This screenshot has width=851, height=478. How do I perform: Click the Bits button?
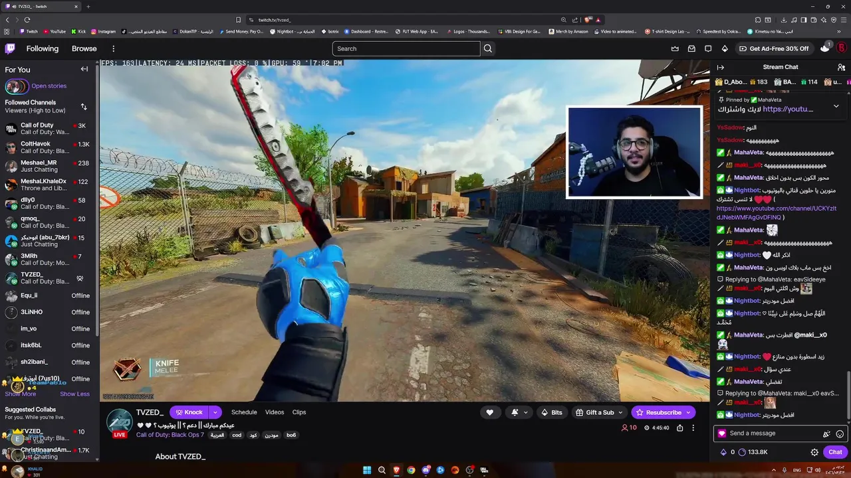coord(552,412)
